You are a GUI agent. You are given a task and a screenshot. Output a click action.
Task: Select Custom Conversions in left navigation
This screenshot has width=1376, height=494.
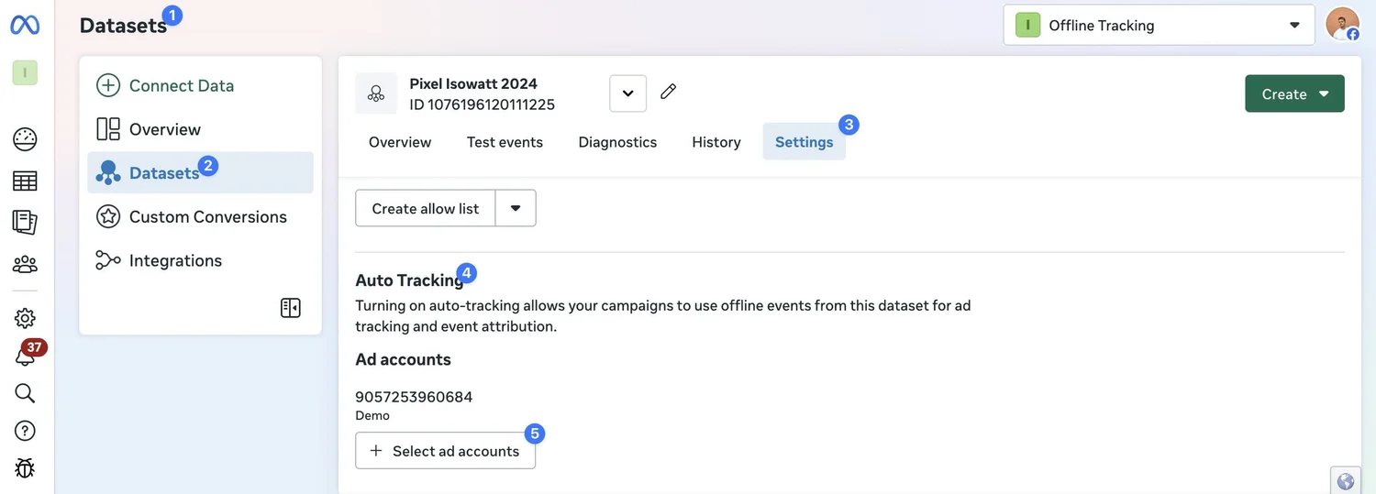coord(201,216)
